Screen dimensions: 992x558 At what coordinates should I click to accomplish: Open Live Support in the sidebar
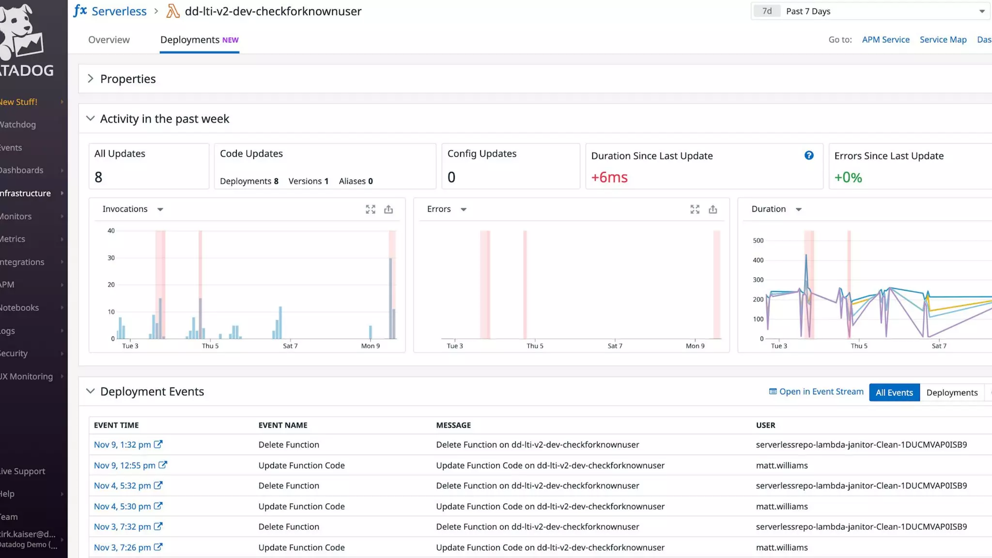click(x=23, y=471)
